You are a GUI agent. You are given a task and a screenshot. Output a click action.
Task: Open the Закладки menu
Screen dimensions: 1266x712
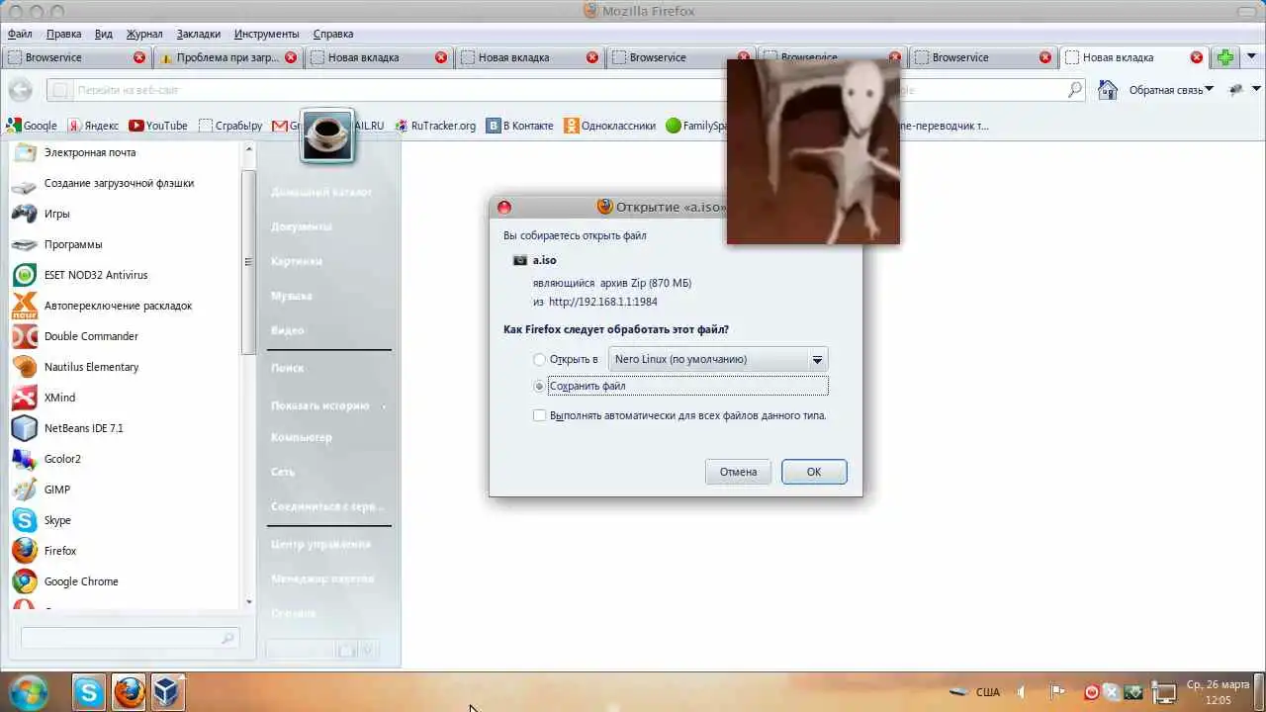tap(199, 34)
